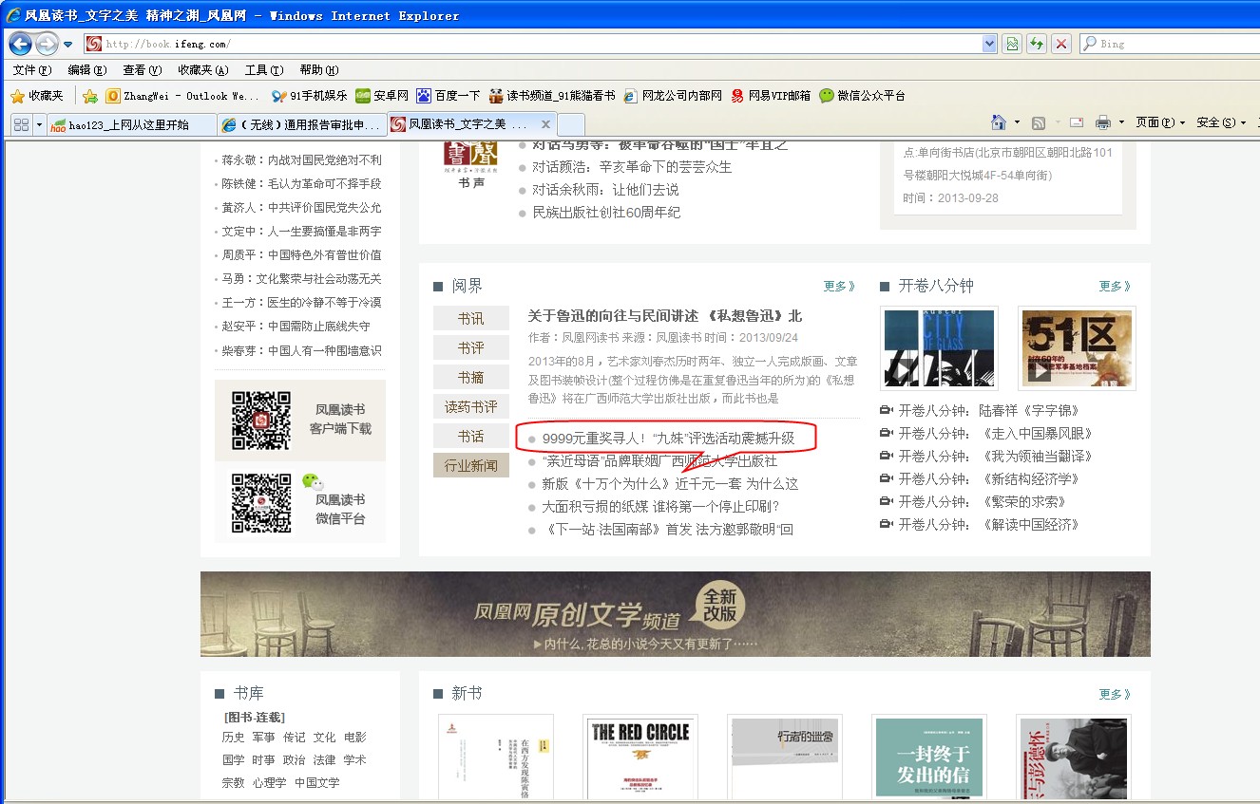
Task: Expand the address bar history dropdown
Action: (x=989, y=44)
